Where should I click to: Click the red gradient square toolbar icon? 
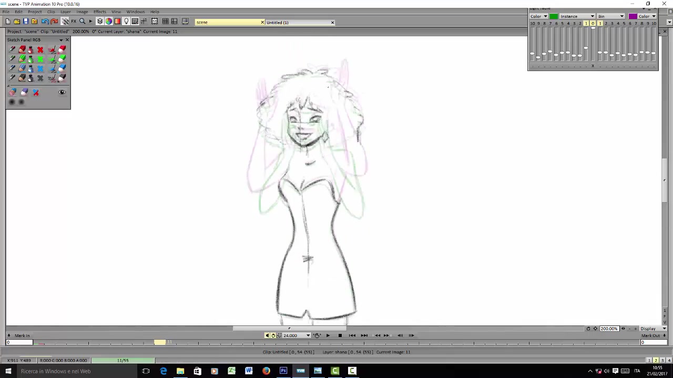(117, 22)
